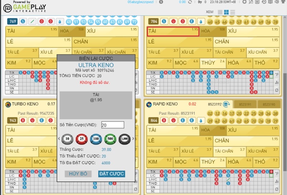The image size is (287, 195).
Task: Open the 8523191 draw tab
Action: click(245, 104)
